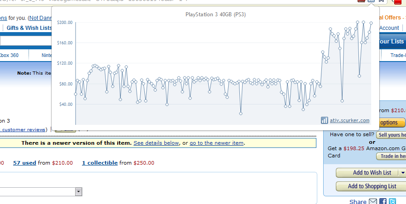Click the Sell yours here button

[391, 135]
